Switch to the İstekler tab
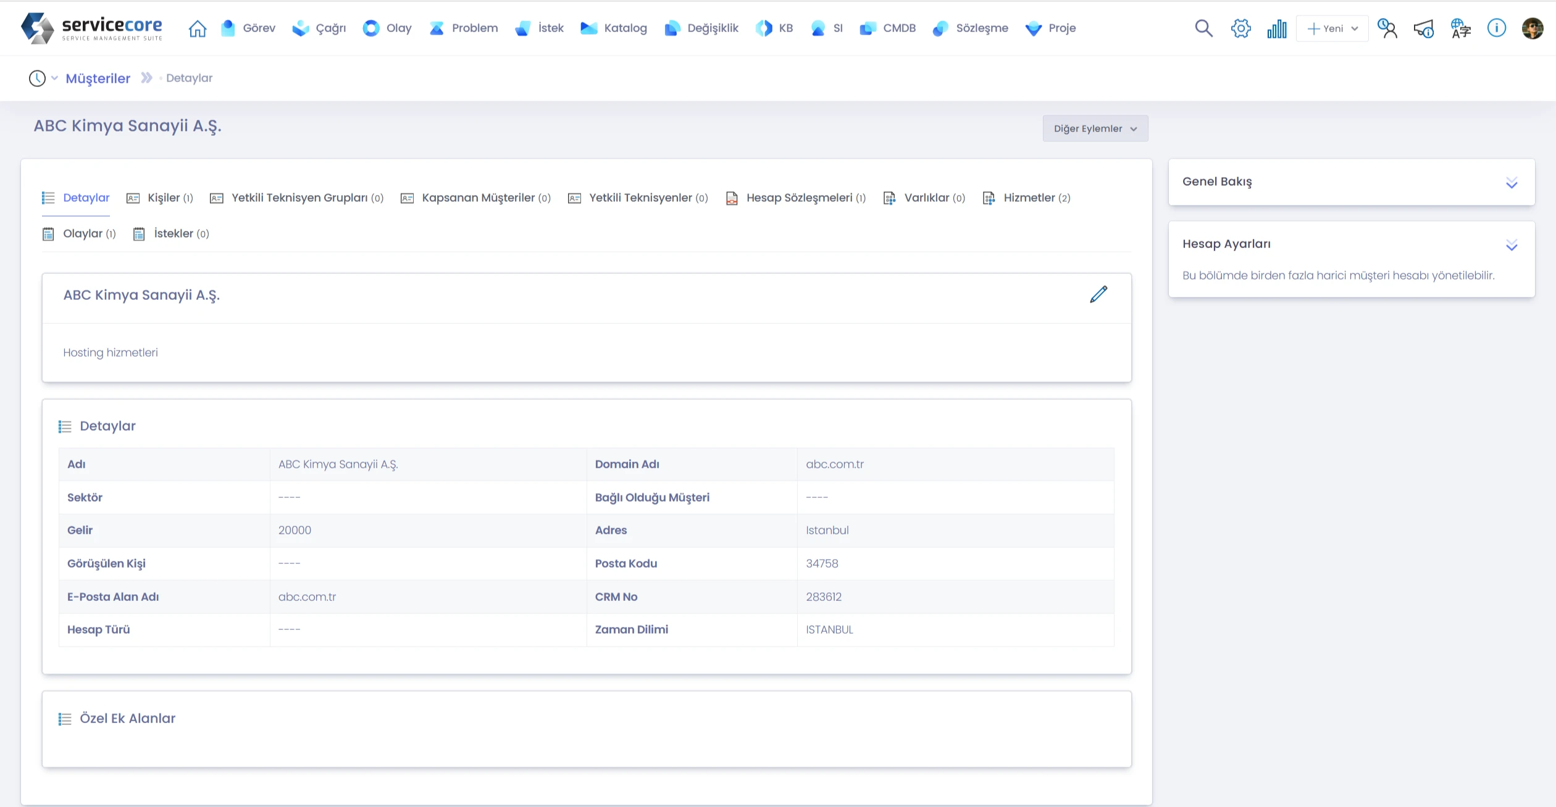The width and height of the screenshot is (1556, 807). 171,234
